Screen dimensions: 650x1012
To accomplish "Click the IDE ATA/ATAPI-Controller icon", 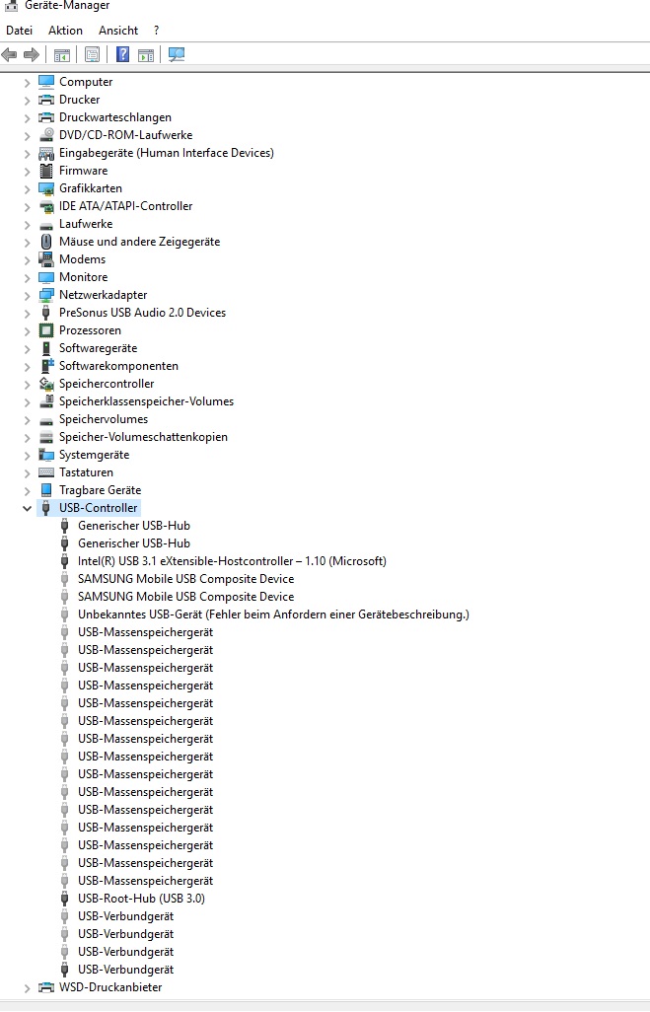I will coord(46,206).
